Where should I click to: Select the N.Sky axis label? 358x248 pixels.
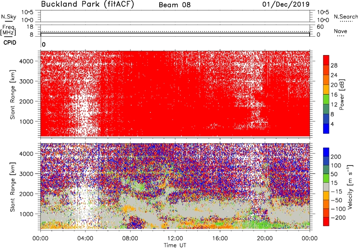tap(9, 17)
